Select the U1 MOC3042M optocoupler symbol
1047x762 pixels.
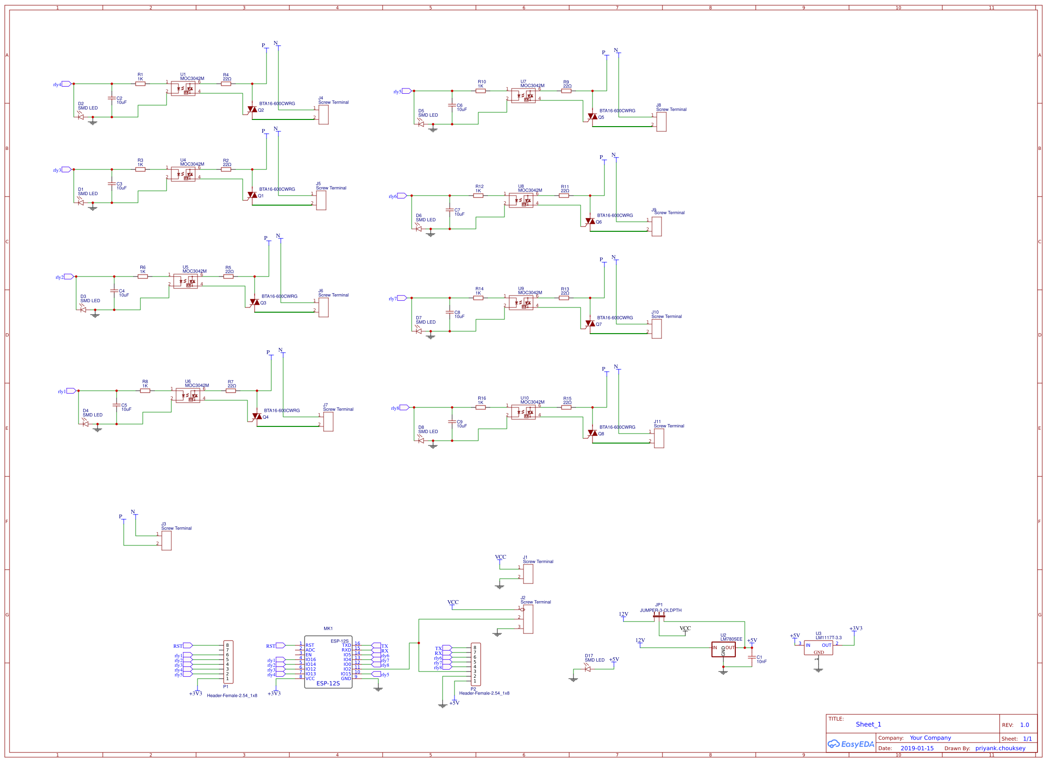(183, 88)
